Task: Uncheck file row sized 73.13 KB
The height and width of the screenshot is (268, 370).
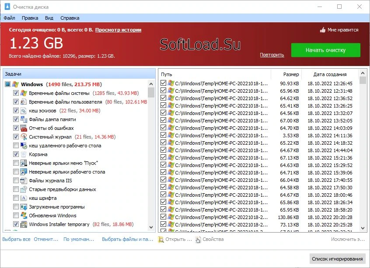Action: (x=163, y=224)
